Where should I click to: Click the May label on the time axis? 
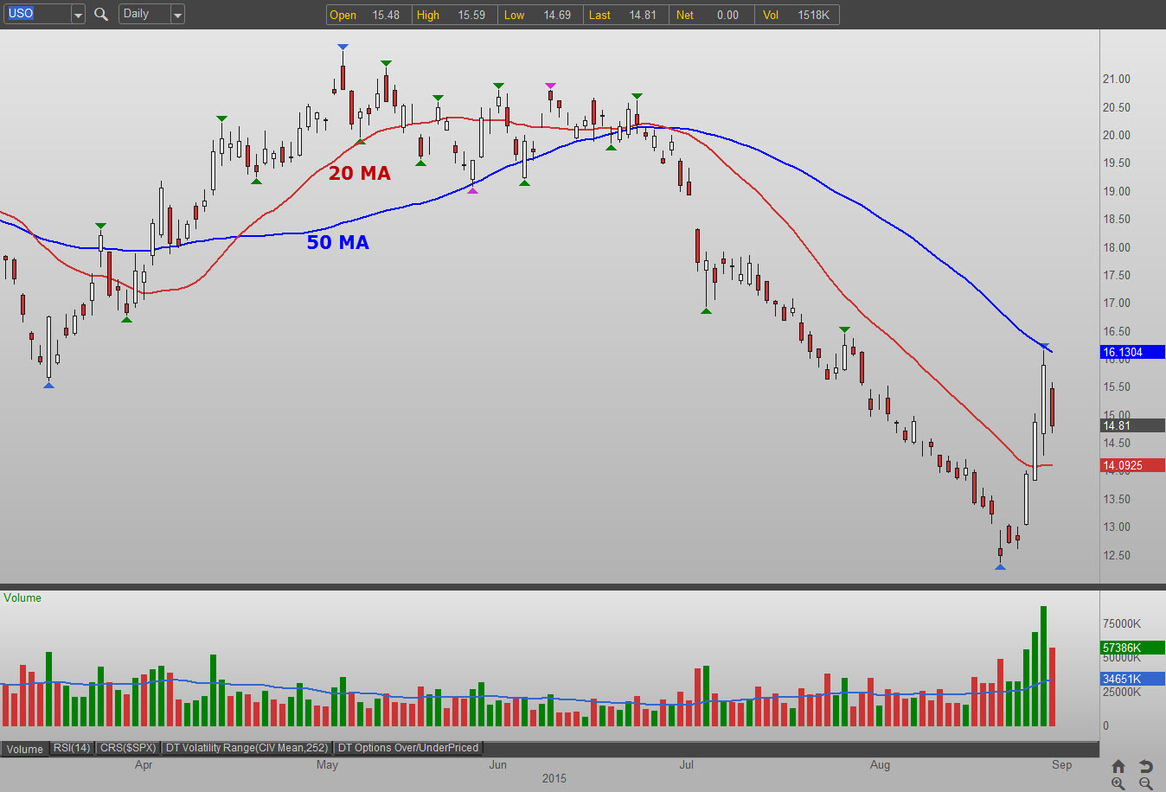(327, 764)
